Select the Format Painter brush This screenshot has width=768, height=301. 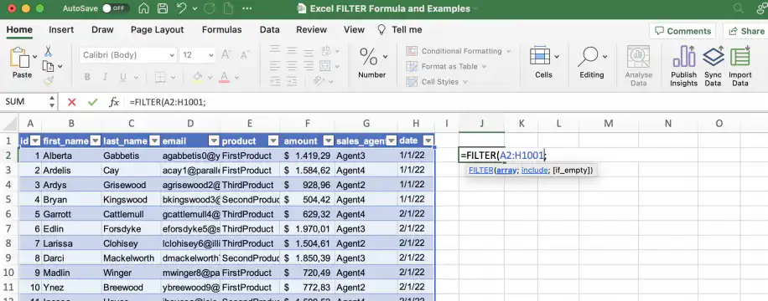pyautogui.click(x=48, y=81)
